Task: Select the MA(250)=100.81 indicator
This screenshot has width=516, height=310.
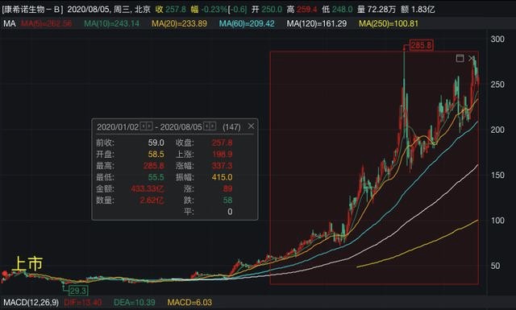Action: point(389,23)
